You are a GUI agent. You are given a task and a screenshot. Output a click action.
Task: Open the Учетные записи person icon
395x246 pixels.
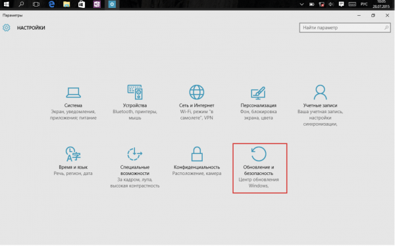[320, 92]
